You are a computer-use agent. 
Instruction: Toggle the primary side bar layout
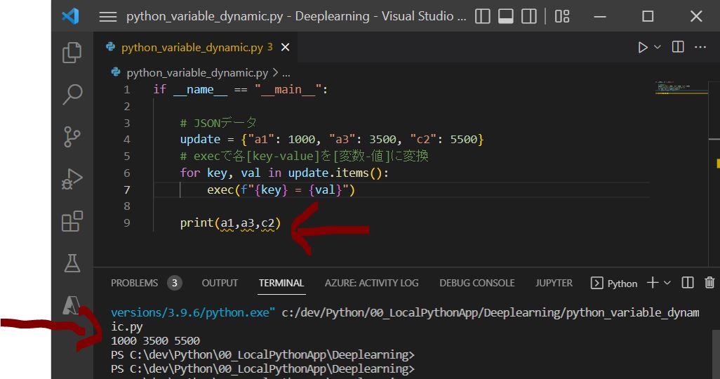coord(482,16)
